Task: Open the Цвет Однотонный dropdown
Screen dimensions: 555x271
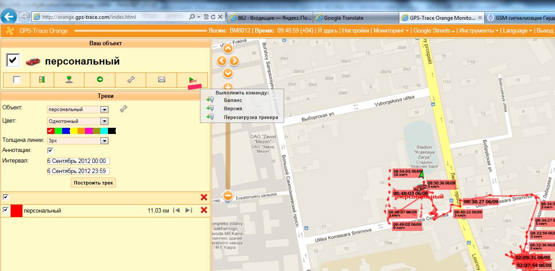Action: tap(78, 121)
